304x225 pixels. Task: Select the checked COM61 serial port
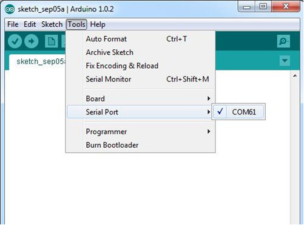[238, 112]
